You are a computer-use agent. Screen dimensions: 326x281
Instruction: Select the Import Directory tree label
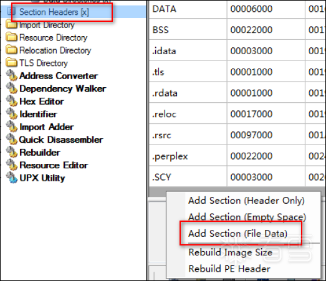click(x=47, y=25)
